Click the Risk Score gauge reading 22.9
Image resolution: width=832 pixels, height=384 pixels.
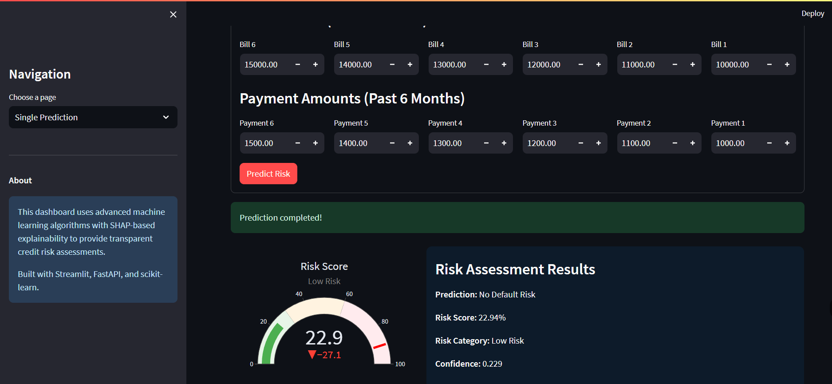coord(324,337)
